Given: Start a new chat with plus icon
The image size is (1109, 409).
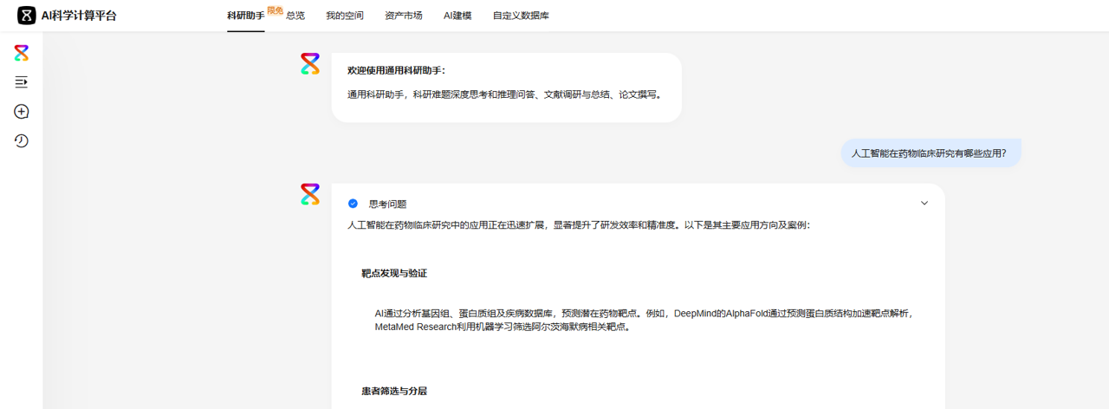Looking at the screenshot, I should coord(22,111).
